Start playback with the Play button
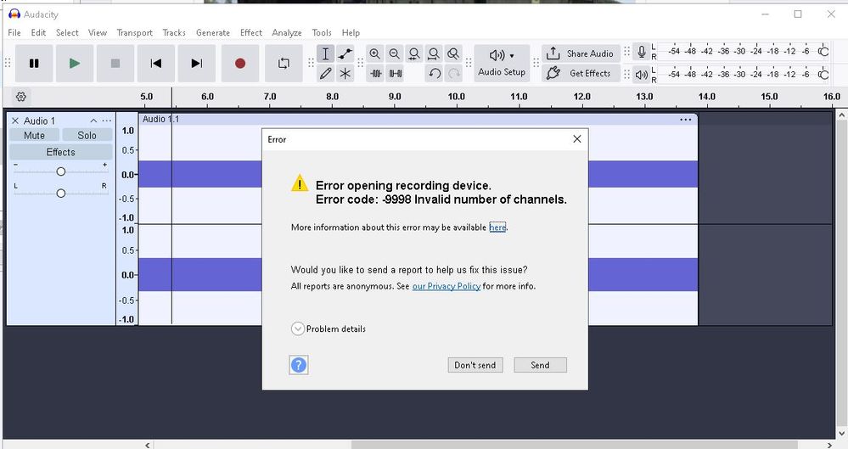This screenshot has height=449, width=848. tap(75, 64)
